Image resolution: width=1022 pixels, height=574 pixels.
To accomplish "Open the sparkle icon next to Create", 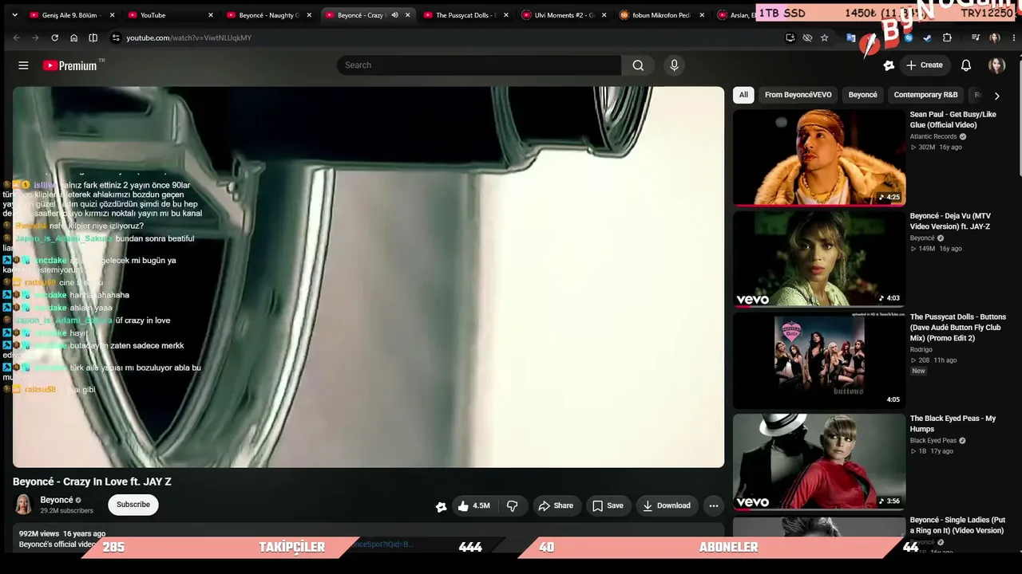I will click(889, 65).
